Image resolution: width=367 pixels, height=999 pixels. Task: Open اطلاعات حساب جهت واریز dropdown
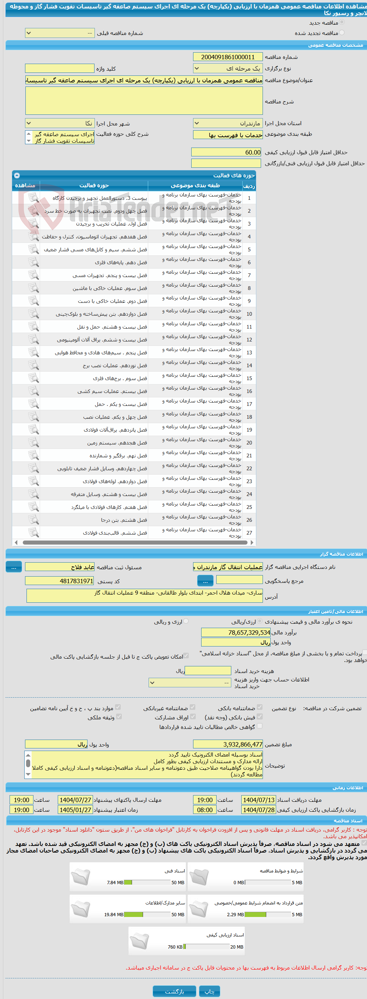[190, 683]
